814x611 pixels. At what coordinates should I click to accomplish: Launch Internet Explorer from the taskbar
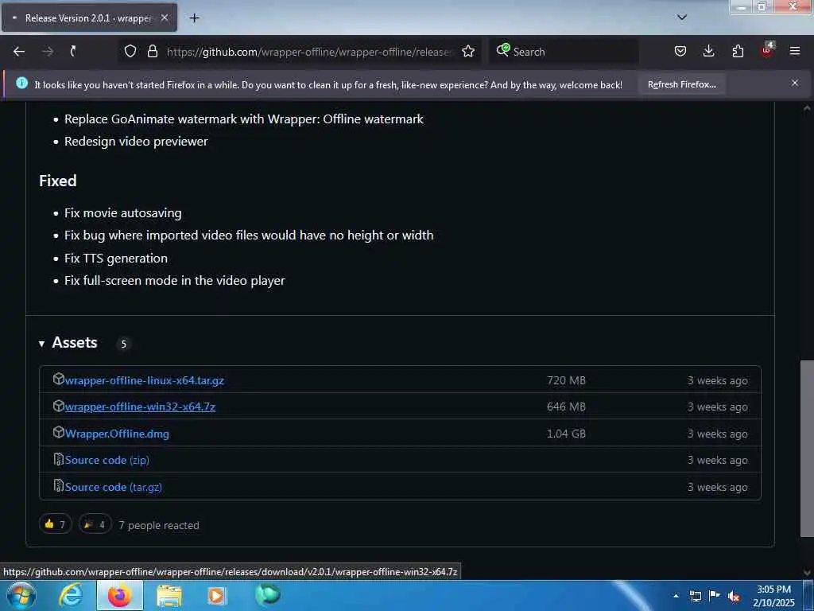click(x=71, y=595)
